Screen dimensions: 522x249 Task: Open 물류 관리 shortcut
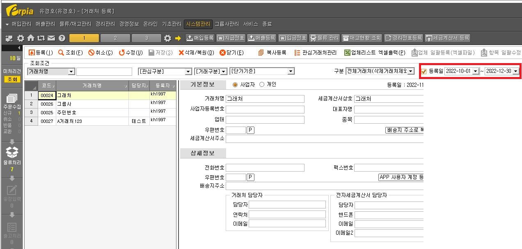click(324, 38)
